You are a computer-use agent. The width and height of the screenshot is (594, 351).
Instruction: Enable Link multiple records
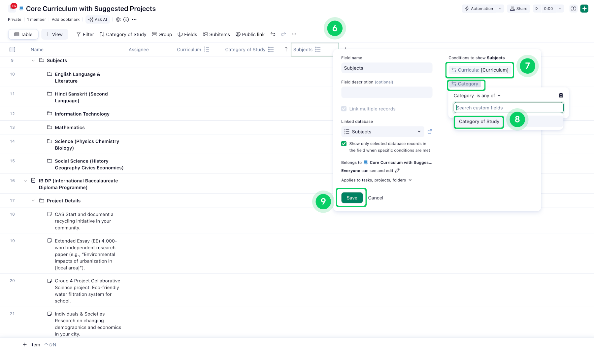click(x=344, y=109)
